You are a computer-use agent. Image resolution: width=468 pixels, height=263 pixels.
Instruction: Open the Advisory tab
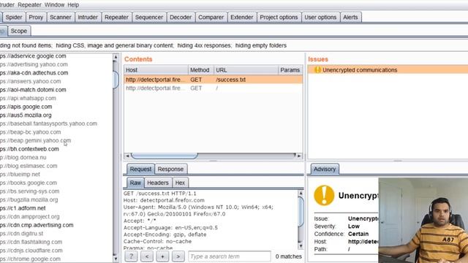(x=325, y=169)
